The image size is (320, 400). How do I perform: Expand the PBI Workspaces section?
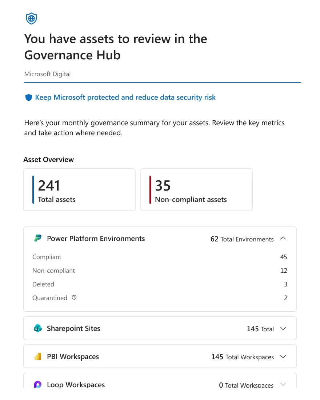point(283,357)
